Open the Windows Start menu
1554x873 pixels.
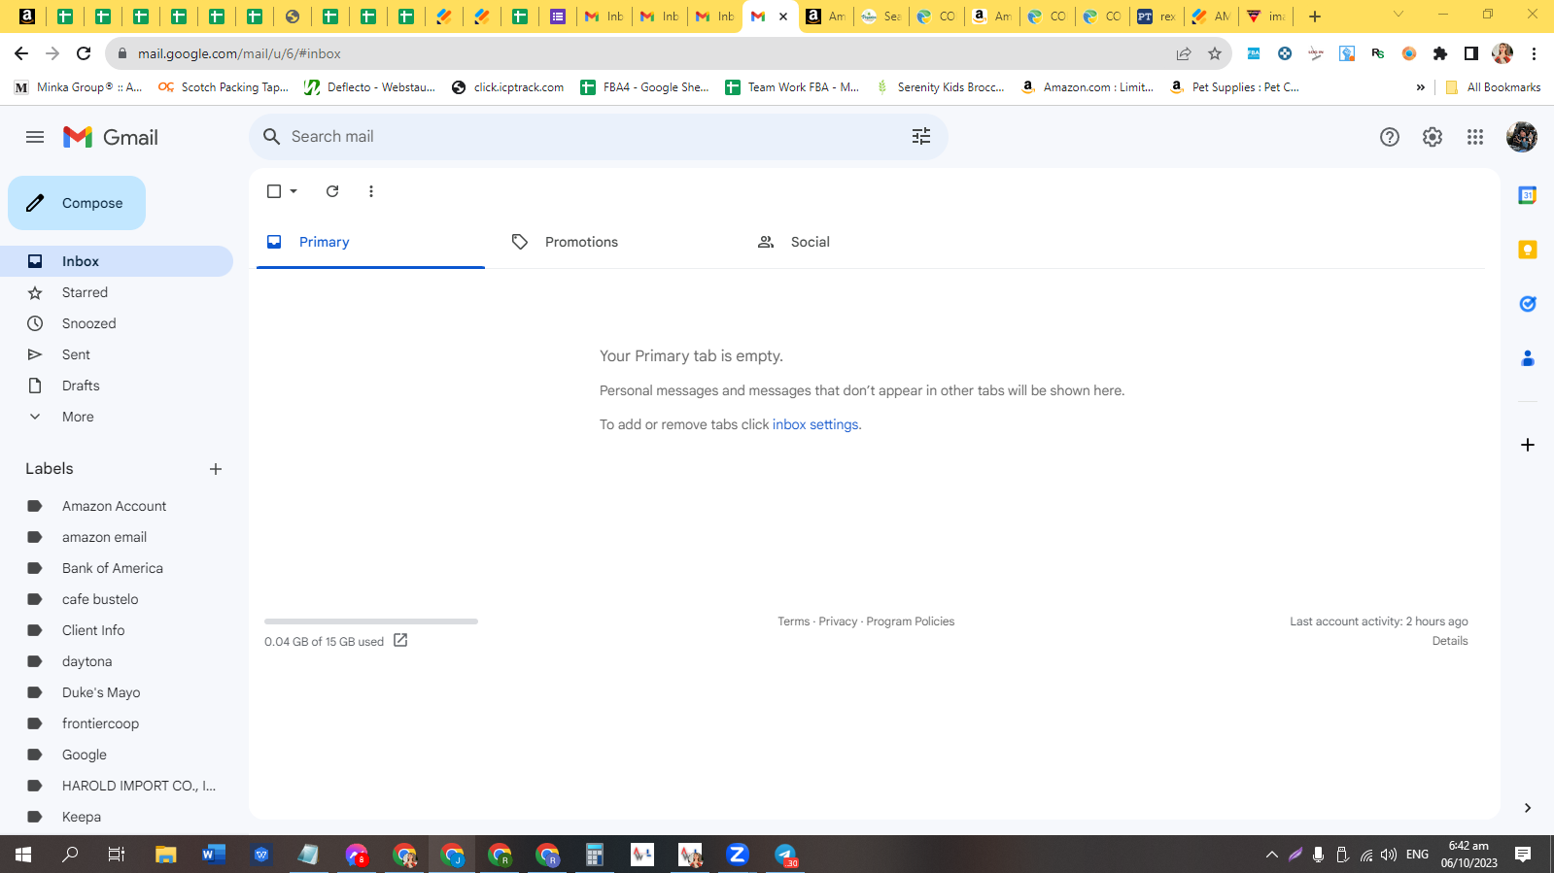pyautogui.click(x=23, y=855)
